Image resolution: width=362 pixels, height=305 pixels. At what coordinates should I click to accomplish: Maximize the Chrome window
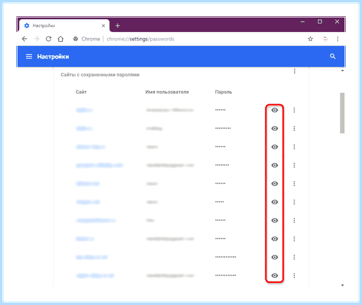click(x=320, y=22)
